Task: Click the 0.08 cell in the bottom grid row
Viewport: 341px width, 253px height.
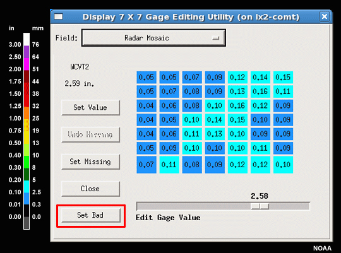Action: tap(192, 165)
